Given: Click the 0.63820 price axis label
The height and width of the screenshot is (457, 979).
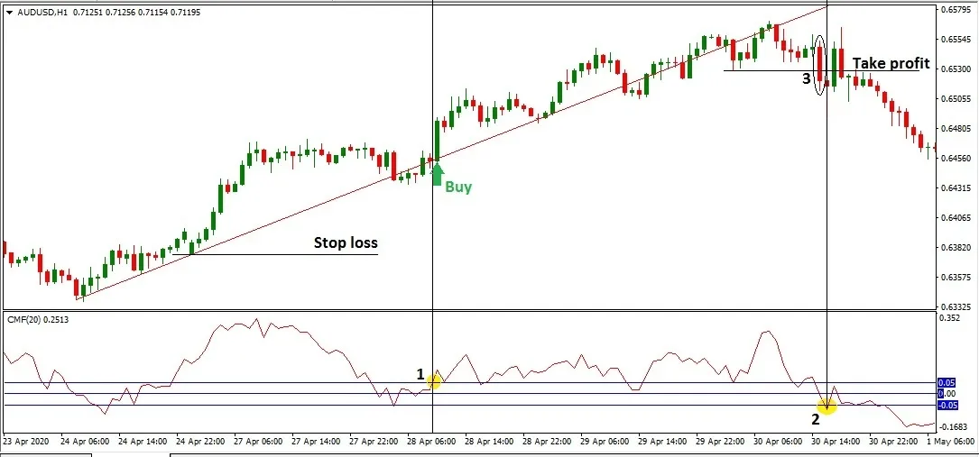Looking at the screenshot, I should pos(956,248).
